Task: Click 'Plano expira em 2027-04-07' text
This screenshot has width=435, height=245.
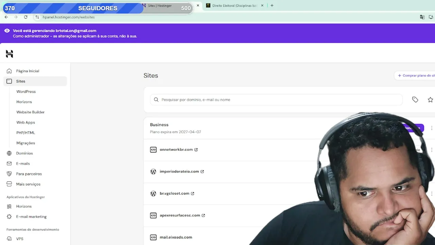Action: point(175,132)
